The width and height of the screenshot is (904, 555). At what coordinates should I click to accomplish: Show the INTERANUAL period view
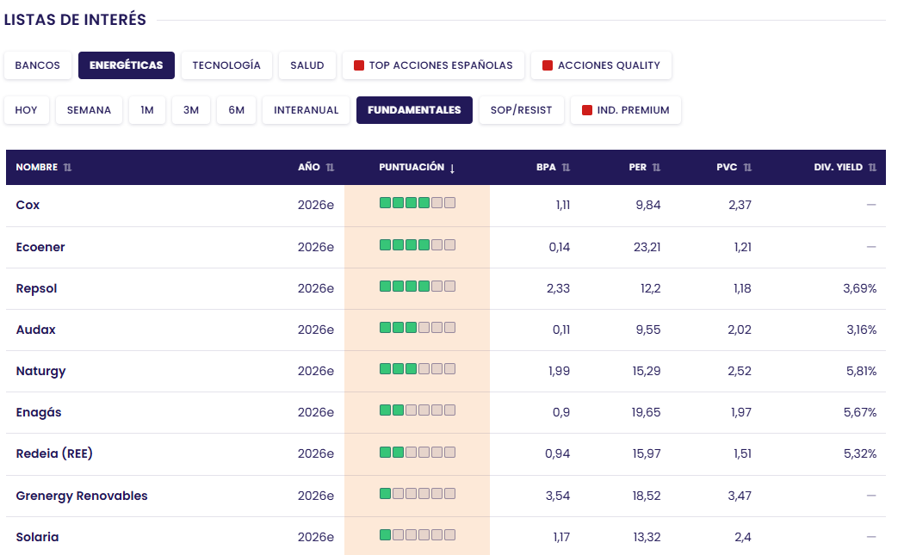(306, 110)
